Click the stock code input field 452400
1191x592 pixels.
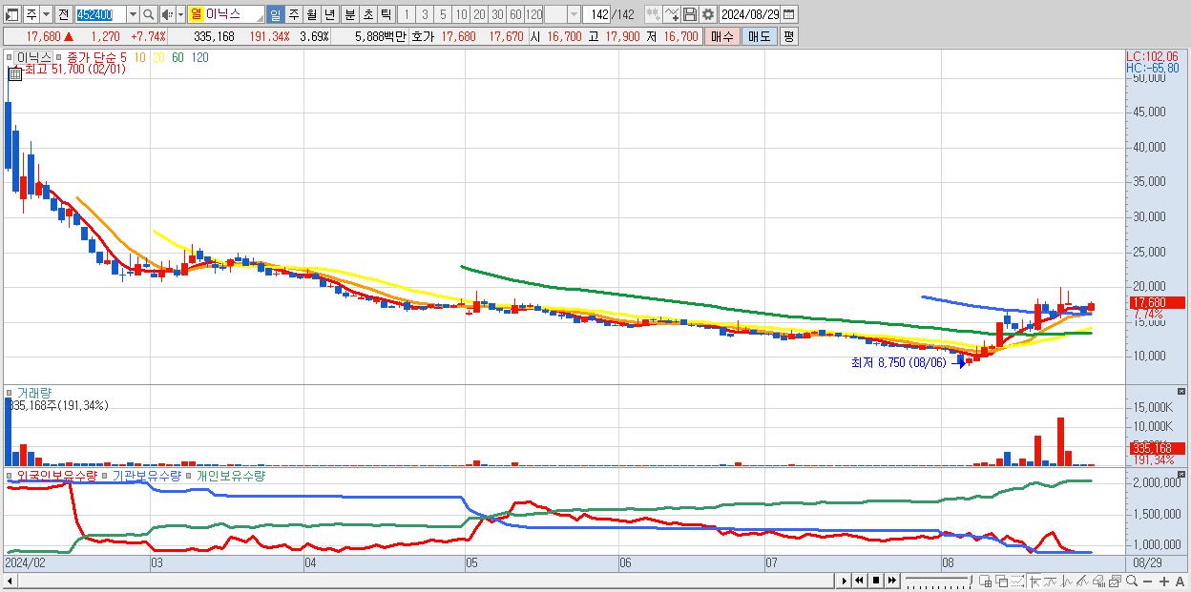[100, 14]
